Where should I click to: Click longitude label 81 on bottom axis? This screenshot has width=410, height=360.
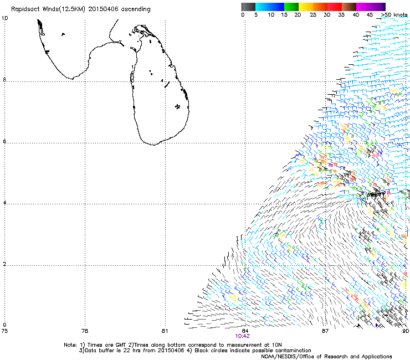pyautogui.click(x=165, y=331)
